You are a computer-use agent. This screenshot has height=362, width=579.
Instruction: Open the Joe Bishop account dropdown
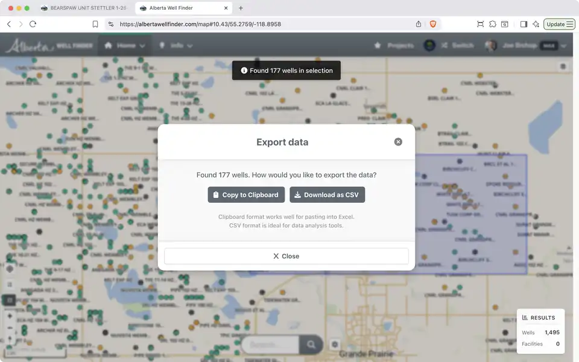[525, 45]
